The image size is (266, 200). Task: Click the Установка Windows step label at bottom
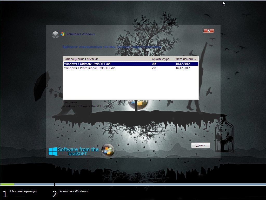coord(74,191)
